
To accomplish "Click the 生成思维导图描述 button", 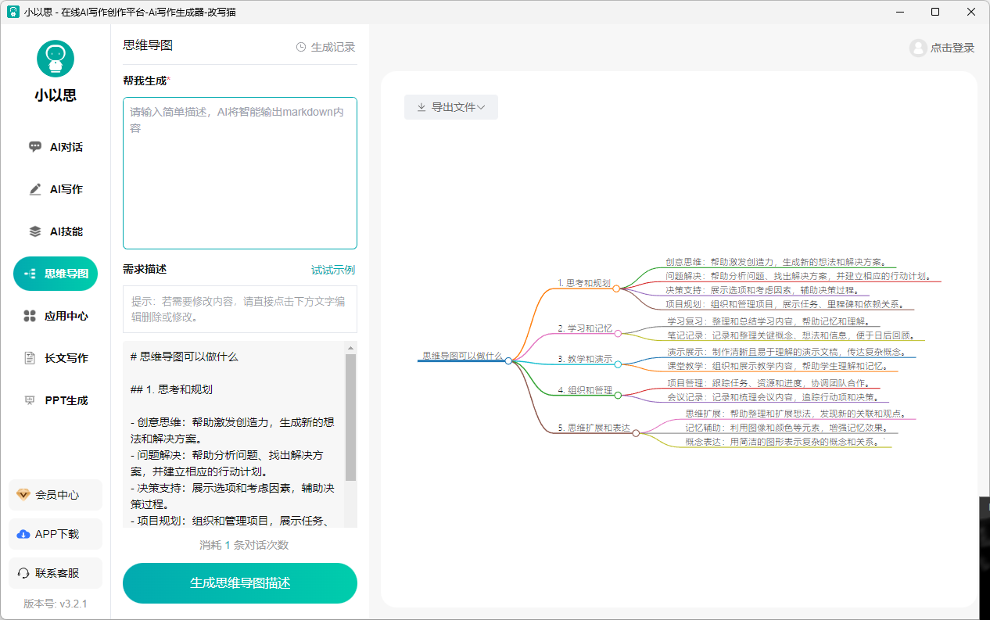I will [x=240, y=583].
